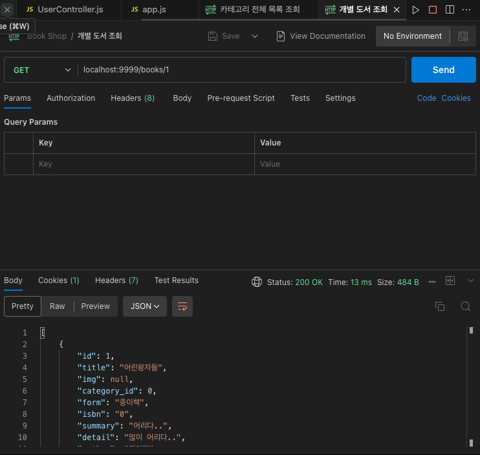Expand the JSON format dropdown
Image resolution: width=480 pixels, height=455 pixels.
click(x=145, y=306)
